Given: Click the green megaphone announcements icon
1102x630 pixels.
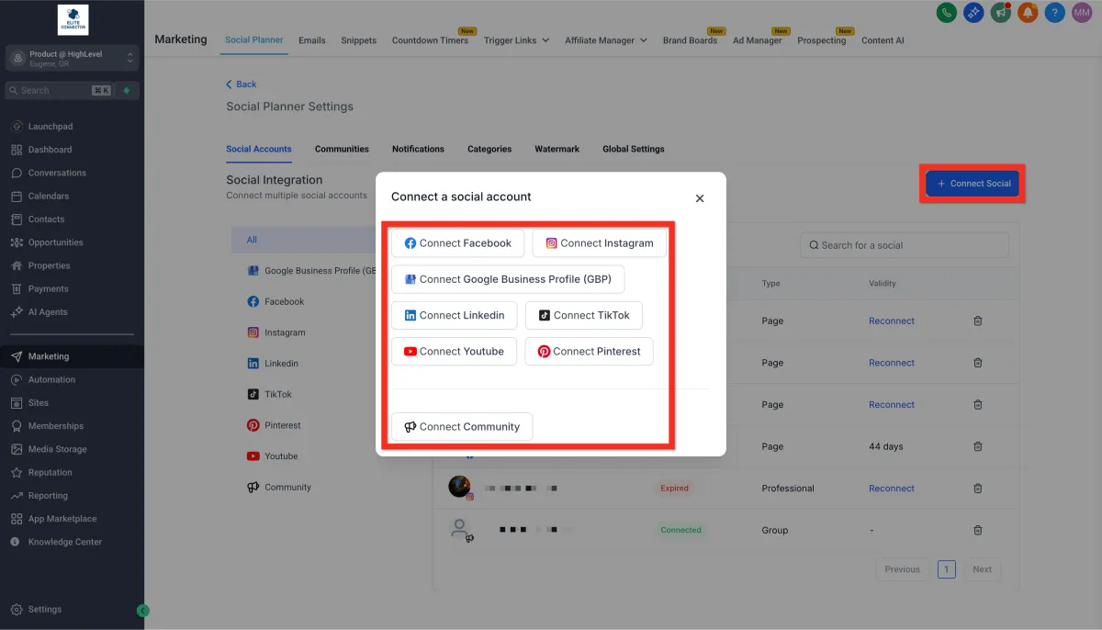Looking at the screenshot, I should coord(1001,13).
